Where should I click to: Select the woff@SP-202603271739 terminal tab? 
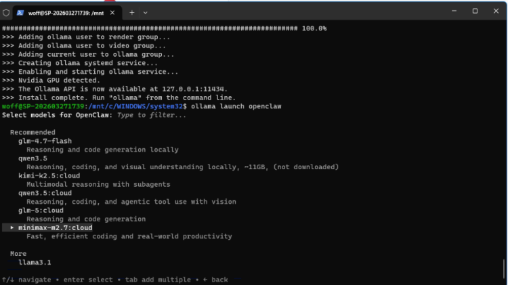[66, 13]
